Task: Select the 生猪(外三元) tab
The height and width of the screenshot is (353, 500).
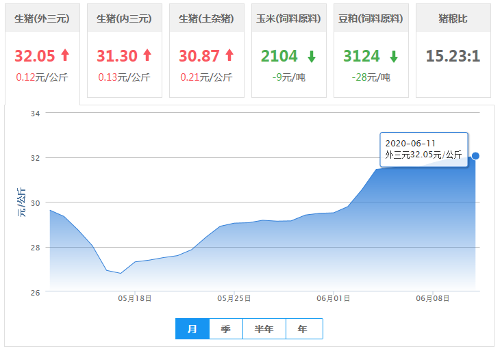Action: coord(42,18)
